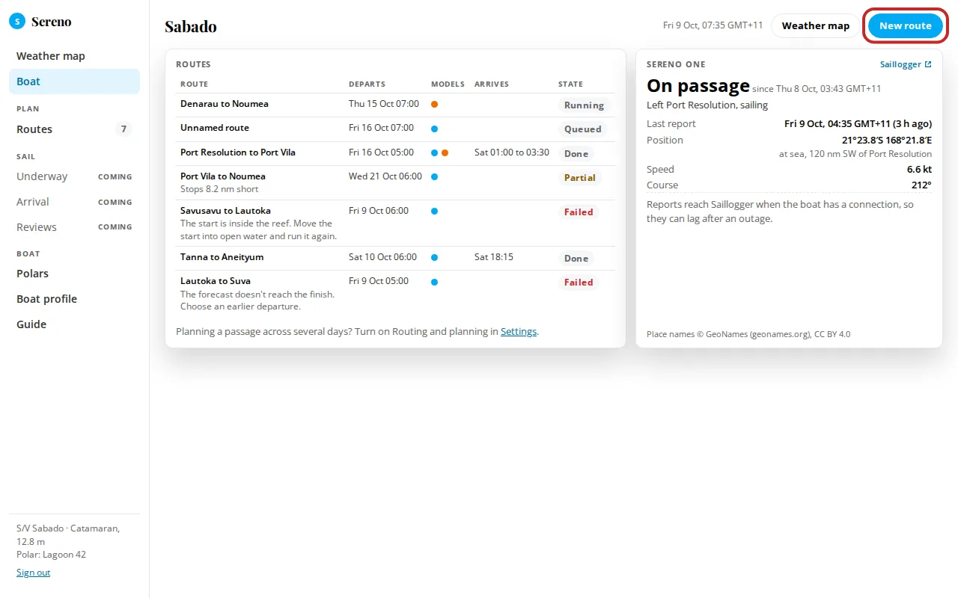Open Routes in the sidebar

coord(74,129)
